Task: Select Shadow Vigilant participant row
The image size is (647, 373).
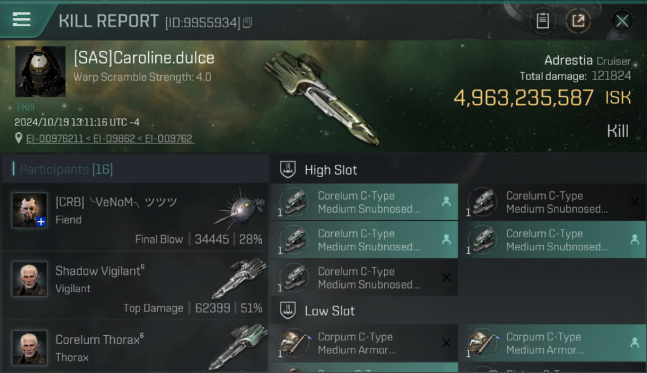Action: [x=135, y=285]
